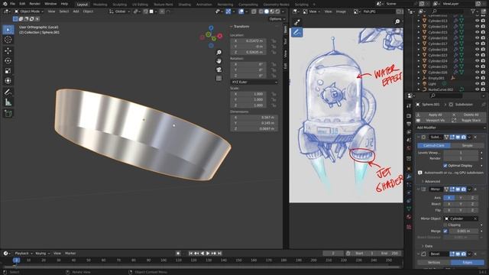The width and height of the screenshot is (489, 275).
Task: Toggle Mirror Axis Y button
Action: pyautogui.click(x=461, y=198)
